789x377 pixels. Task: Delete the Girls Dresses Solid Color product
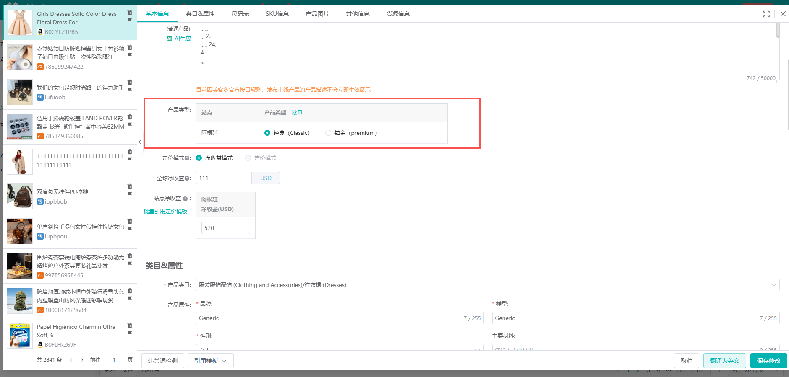click(x=130, y=13)
